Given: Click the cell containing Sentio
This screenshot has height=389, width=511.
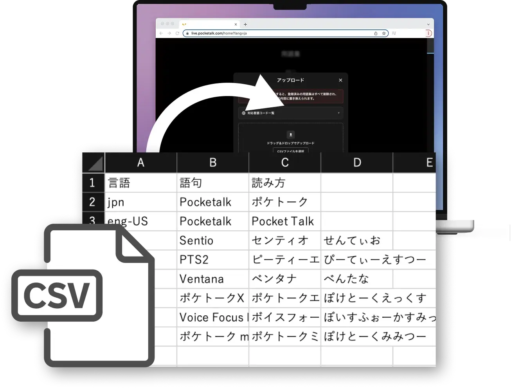Looking at the screenshot, I should click(x=213, y=240).
